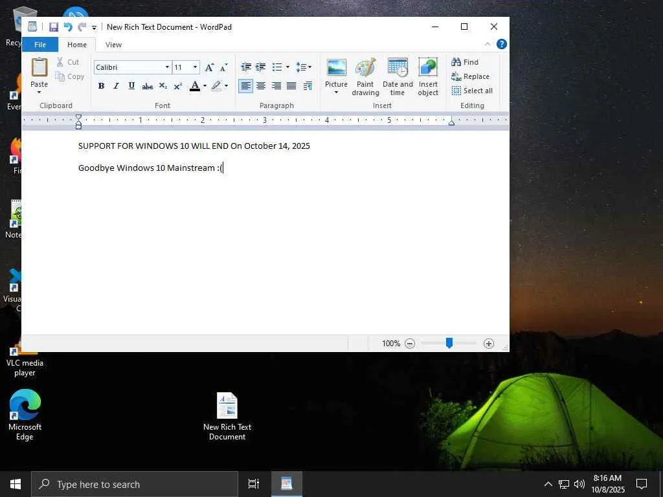Click the Paste clipboard icon

[39, 67]
